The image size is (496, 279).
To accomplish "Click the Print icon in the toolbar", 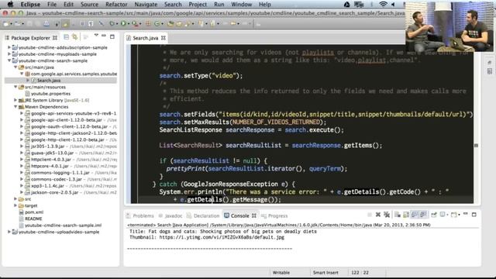I will tap(46, 24).
